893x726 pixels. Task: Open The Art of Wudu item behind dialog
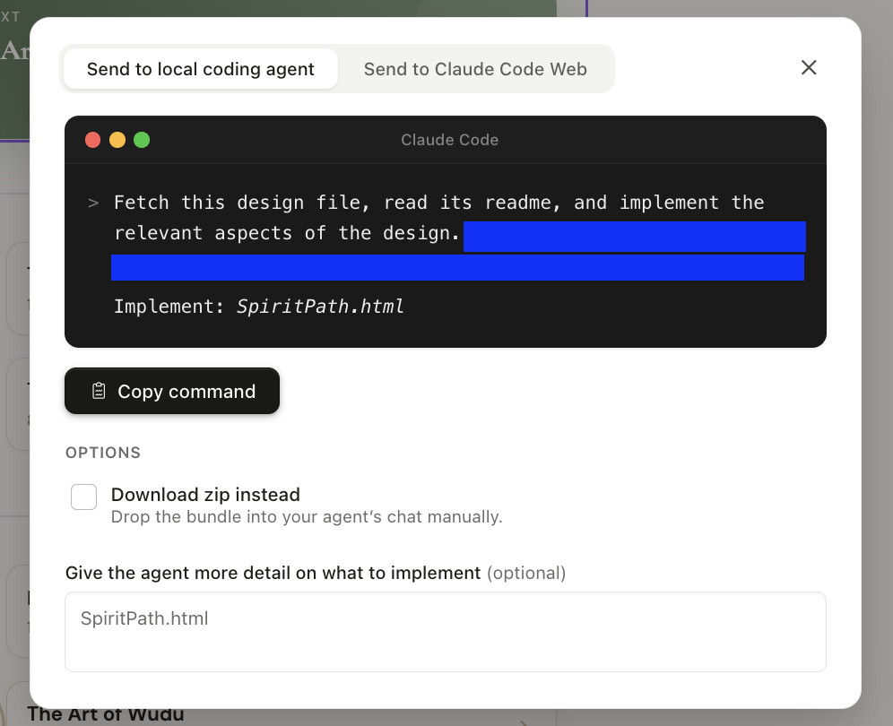(106, 714)
